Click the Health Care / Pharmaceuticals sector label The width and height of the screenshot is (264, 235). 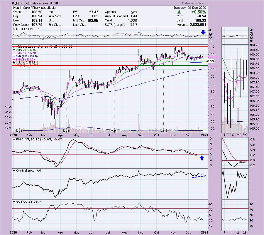click(x=34, y=8)
